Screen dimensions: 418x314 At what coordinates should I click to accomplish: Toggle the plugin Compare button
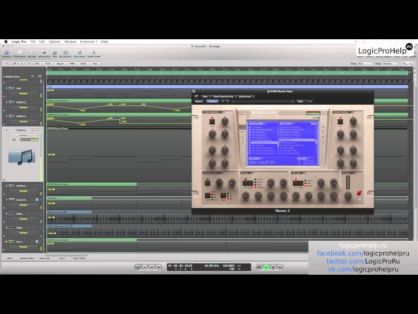(212, 101)
